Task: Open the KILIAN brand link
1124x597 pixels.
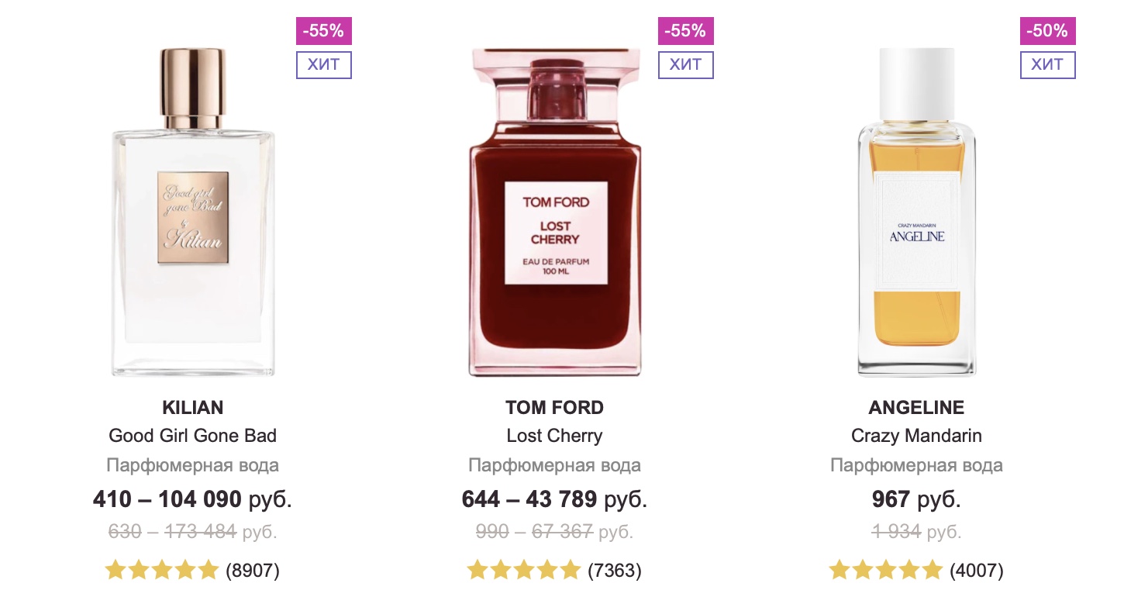Action: (193, 408)
